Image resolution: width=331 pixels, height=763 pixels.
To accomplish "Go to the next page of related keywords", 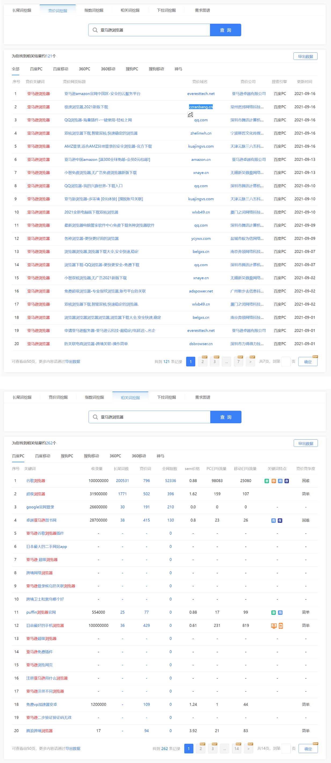I will click(x=248, y=748).
